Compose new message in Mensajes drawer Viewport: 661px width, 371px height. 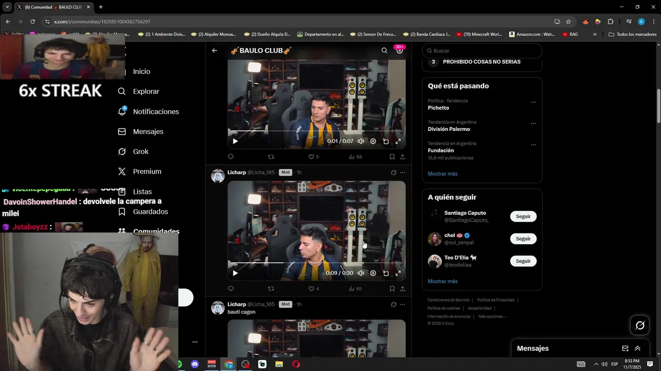click(625, 348)
